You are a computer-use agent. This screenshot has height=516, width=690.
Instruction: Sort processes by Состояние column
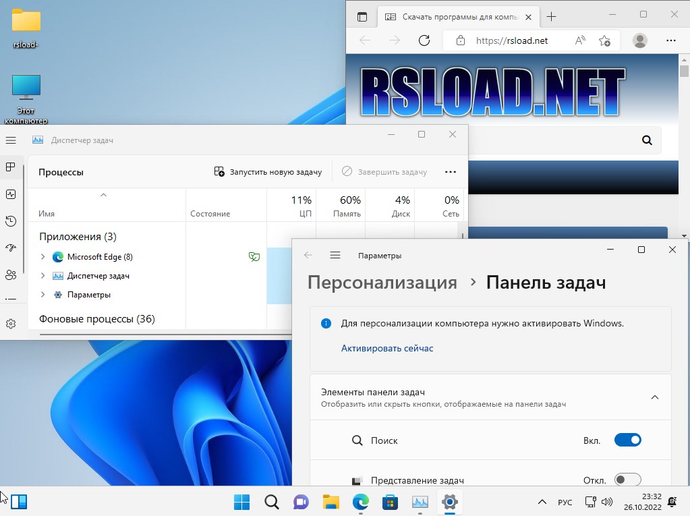coord(226,206)
